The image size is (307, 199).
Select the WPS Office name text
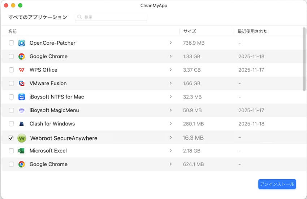click(x=43, y=70)
